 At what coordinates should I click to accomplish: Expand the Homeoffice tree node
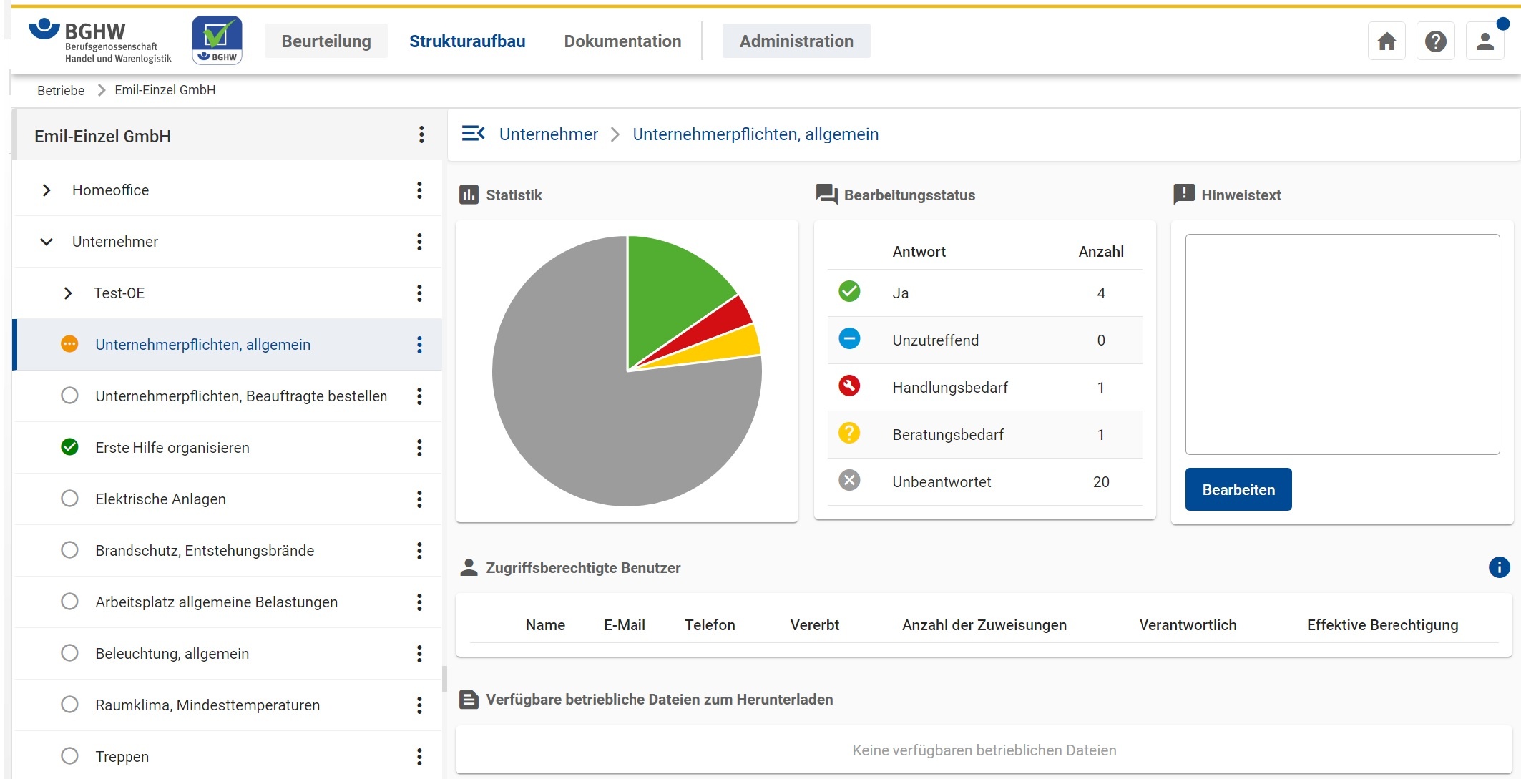[47, 190]
